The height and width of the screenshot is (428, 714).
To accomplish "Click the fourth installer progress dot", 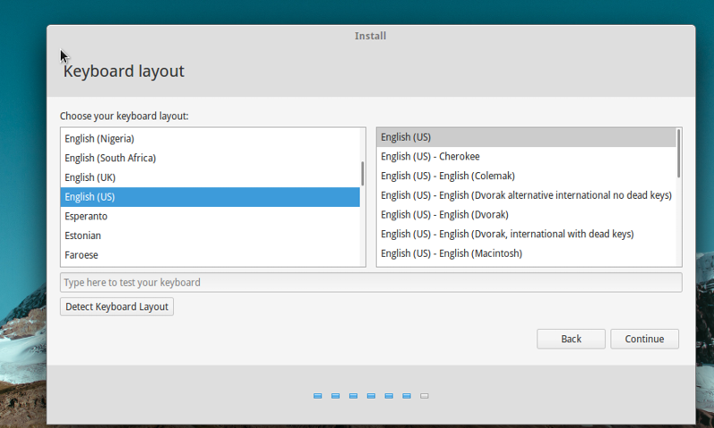I will [x=371, y=396].
